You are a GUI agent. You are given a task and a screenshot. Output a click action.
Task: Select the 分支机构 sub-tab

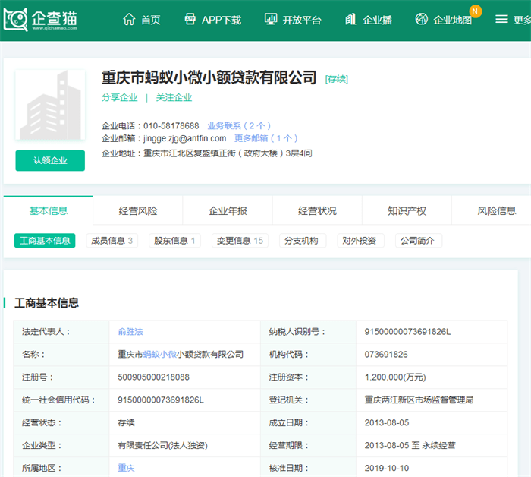[x=301, y=241]
